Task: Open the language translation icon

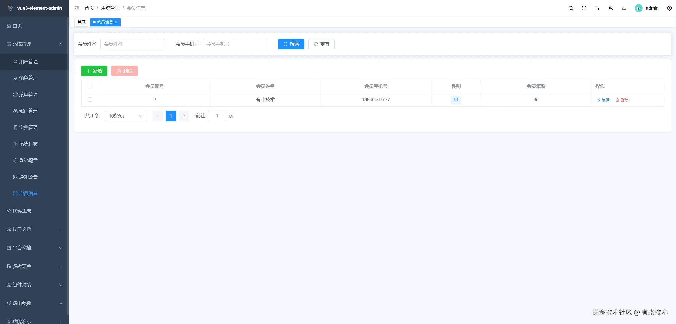Action: pos(611,8)
